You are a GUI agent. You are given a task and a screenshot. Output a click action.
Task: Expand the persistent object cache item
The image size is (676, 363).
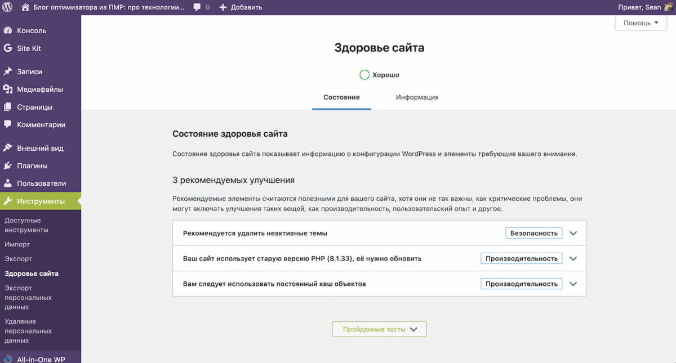tap(573, 284)
